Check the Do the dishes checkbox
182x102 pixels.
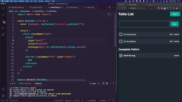pos(121,41)
